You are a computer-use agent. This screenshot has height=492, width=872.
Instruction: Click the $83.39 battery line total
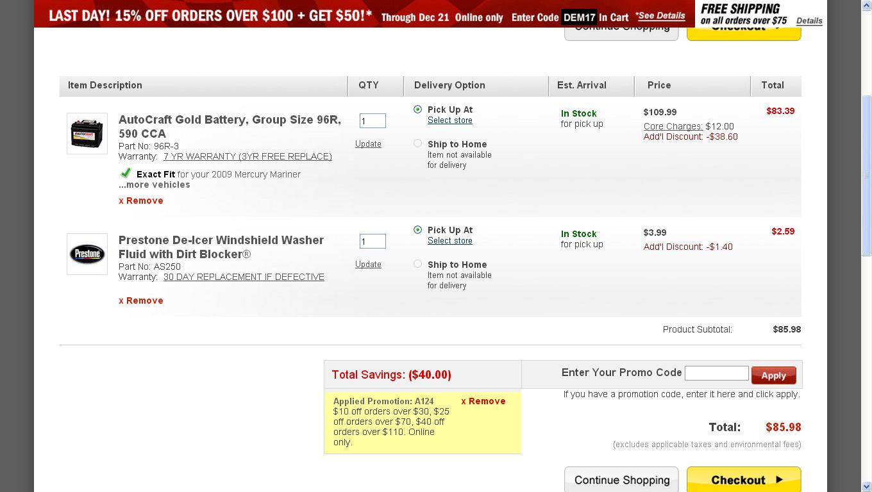pyautogui.click(x=780, y=111)
